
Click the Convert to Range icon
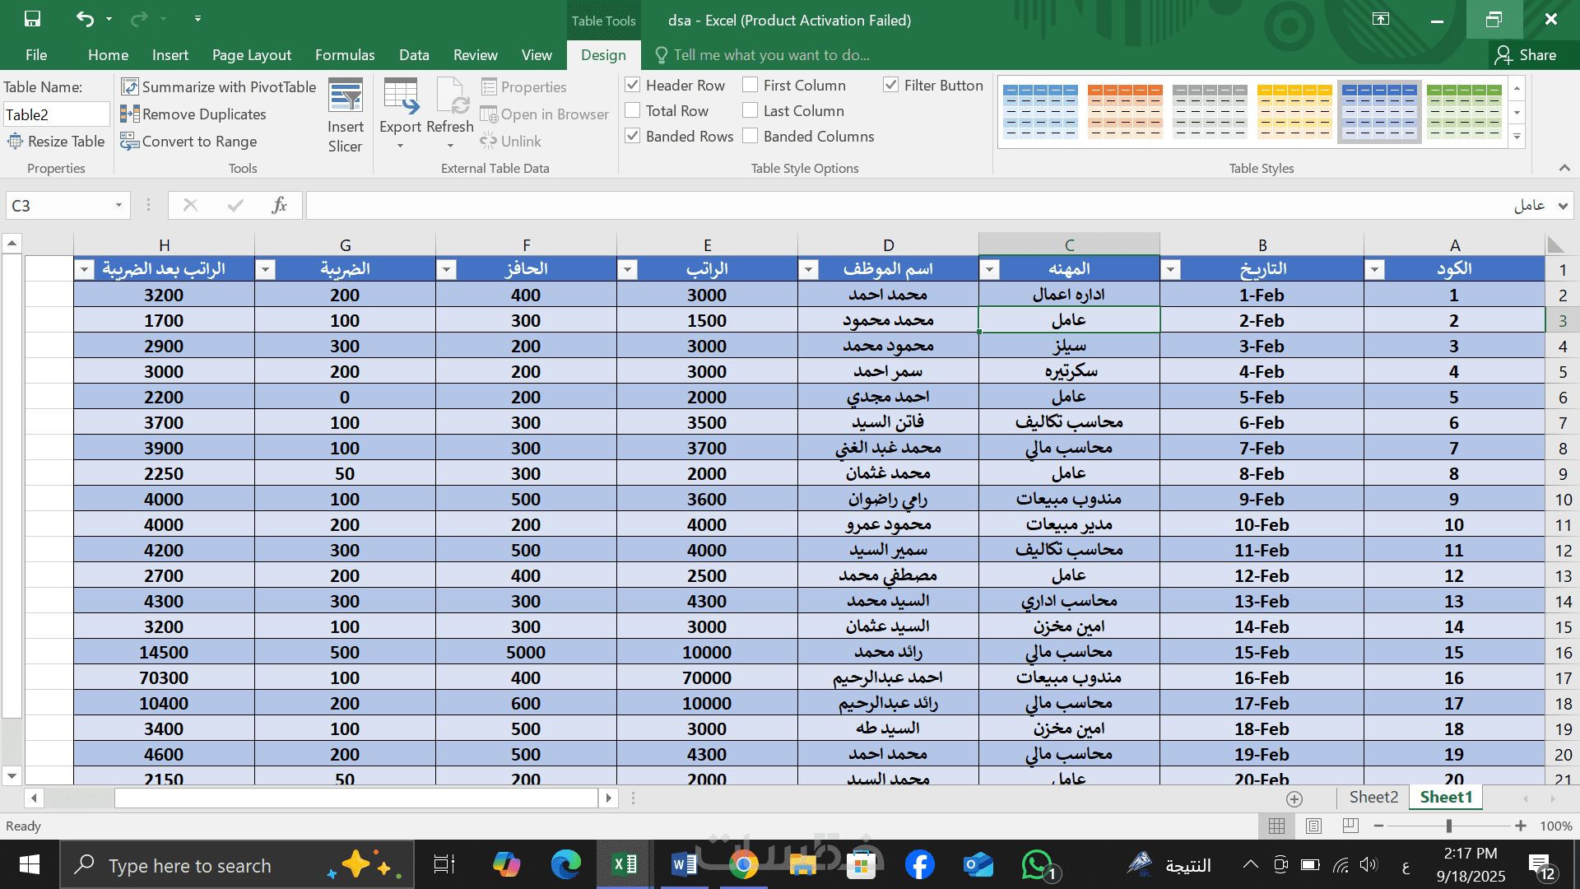130,142
